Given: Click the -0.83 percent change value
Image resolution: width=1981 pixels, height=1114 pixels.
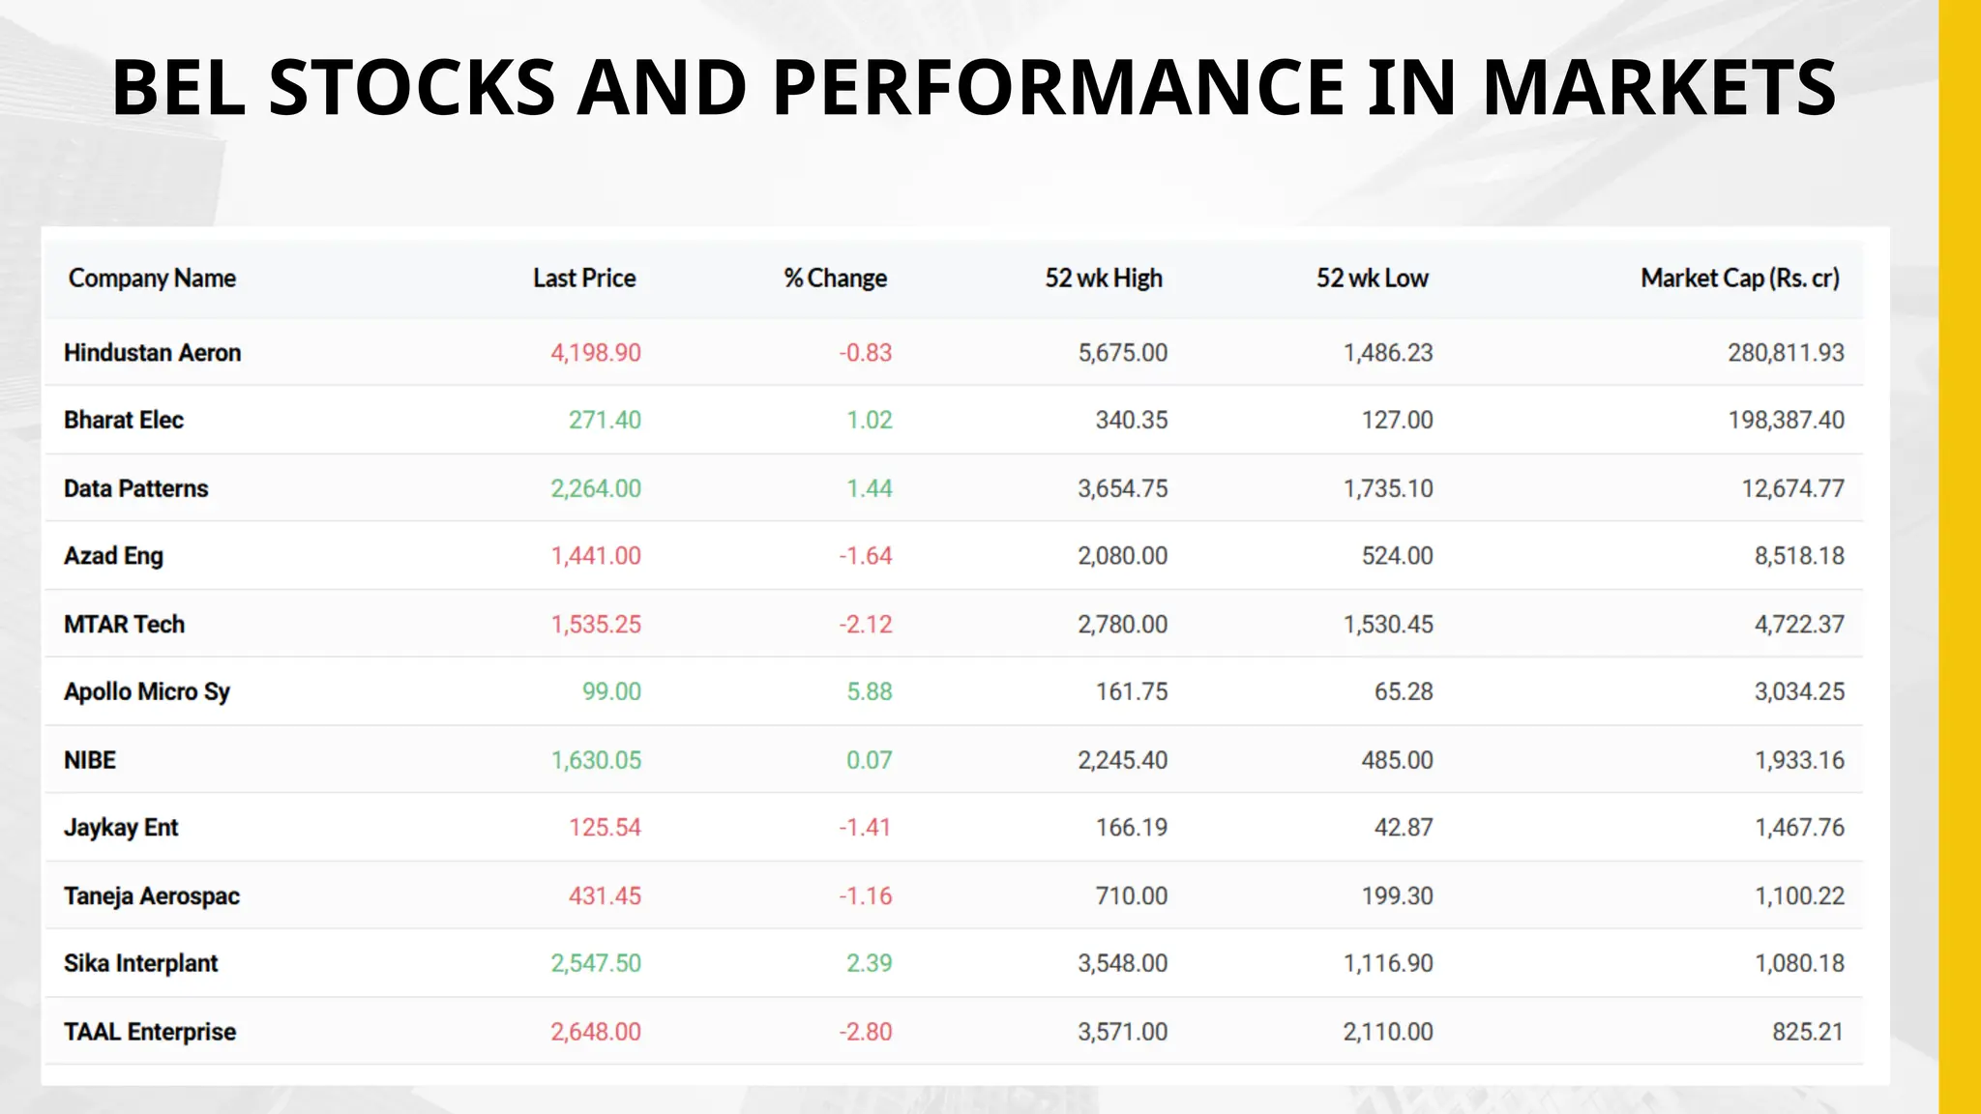Looking at the screenshot, I should (866, 353).
